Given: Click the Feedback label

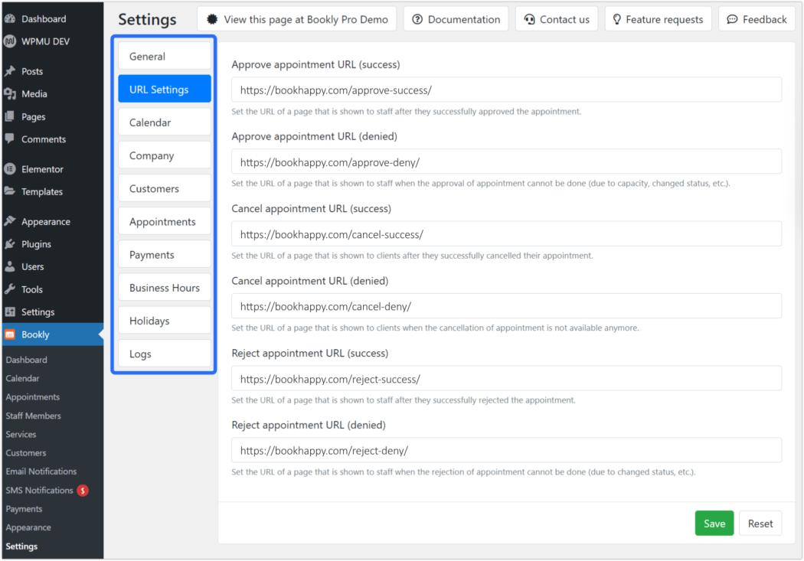Looking at the screenshot, I should click(764, 19).
